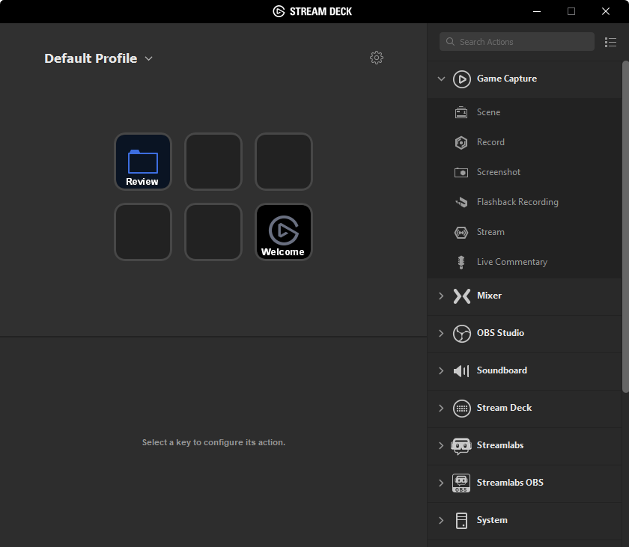
Task: Select the Review folder key
Action: coord(143,162)
